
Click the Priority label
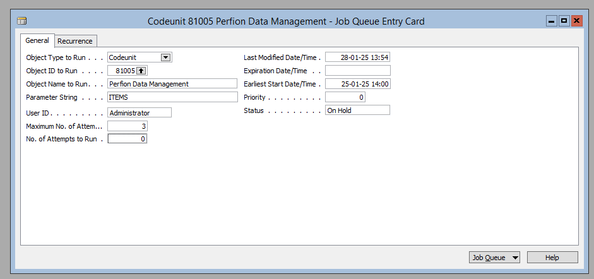tap(254, 97)
